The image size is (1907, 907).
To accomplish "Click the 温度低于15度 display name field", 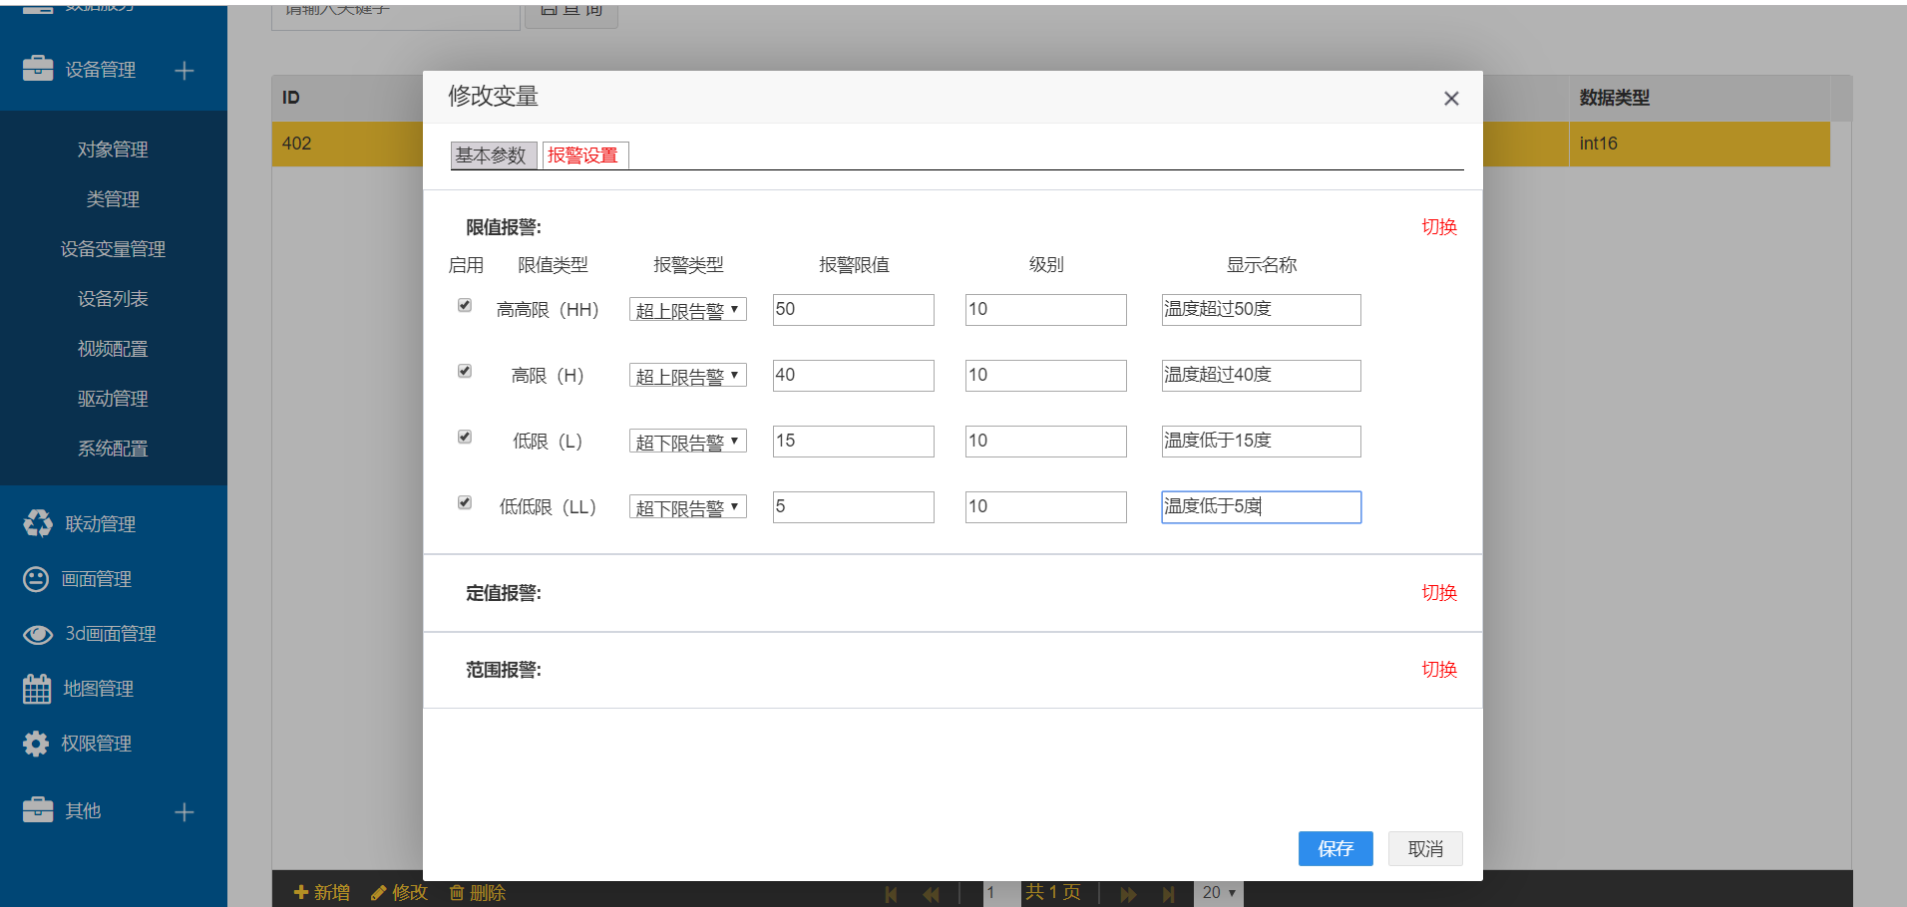I will tap(1262, 442).
